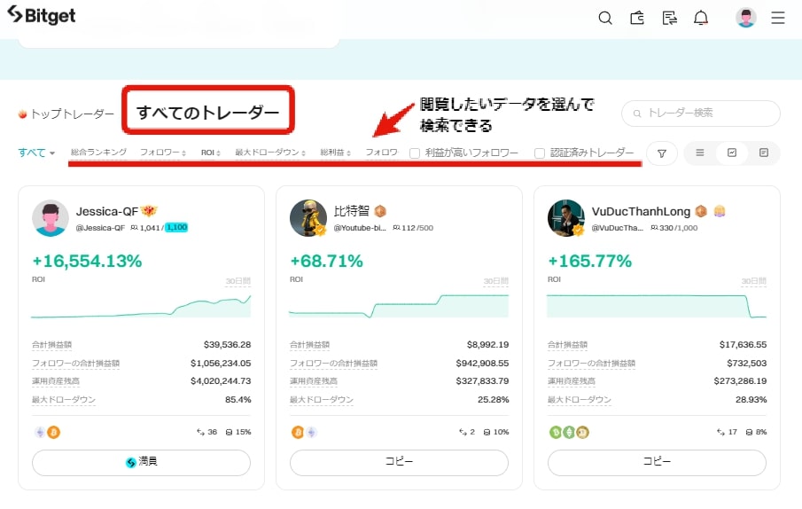Click Jessica-QF's avatar picture
This screenshot has width=802, height=509.
click(51, 218)
